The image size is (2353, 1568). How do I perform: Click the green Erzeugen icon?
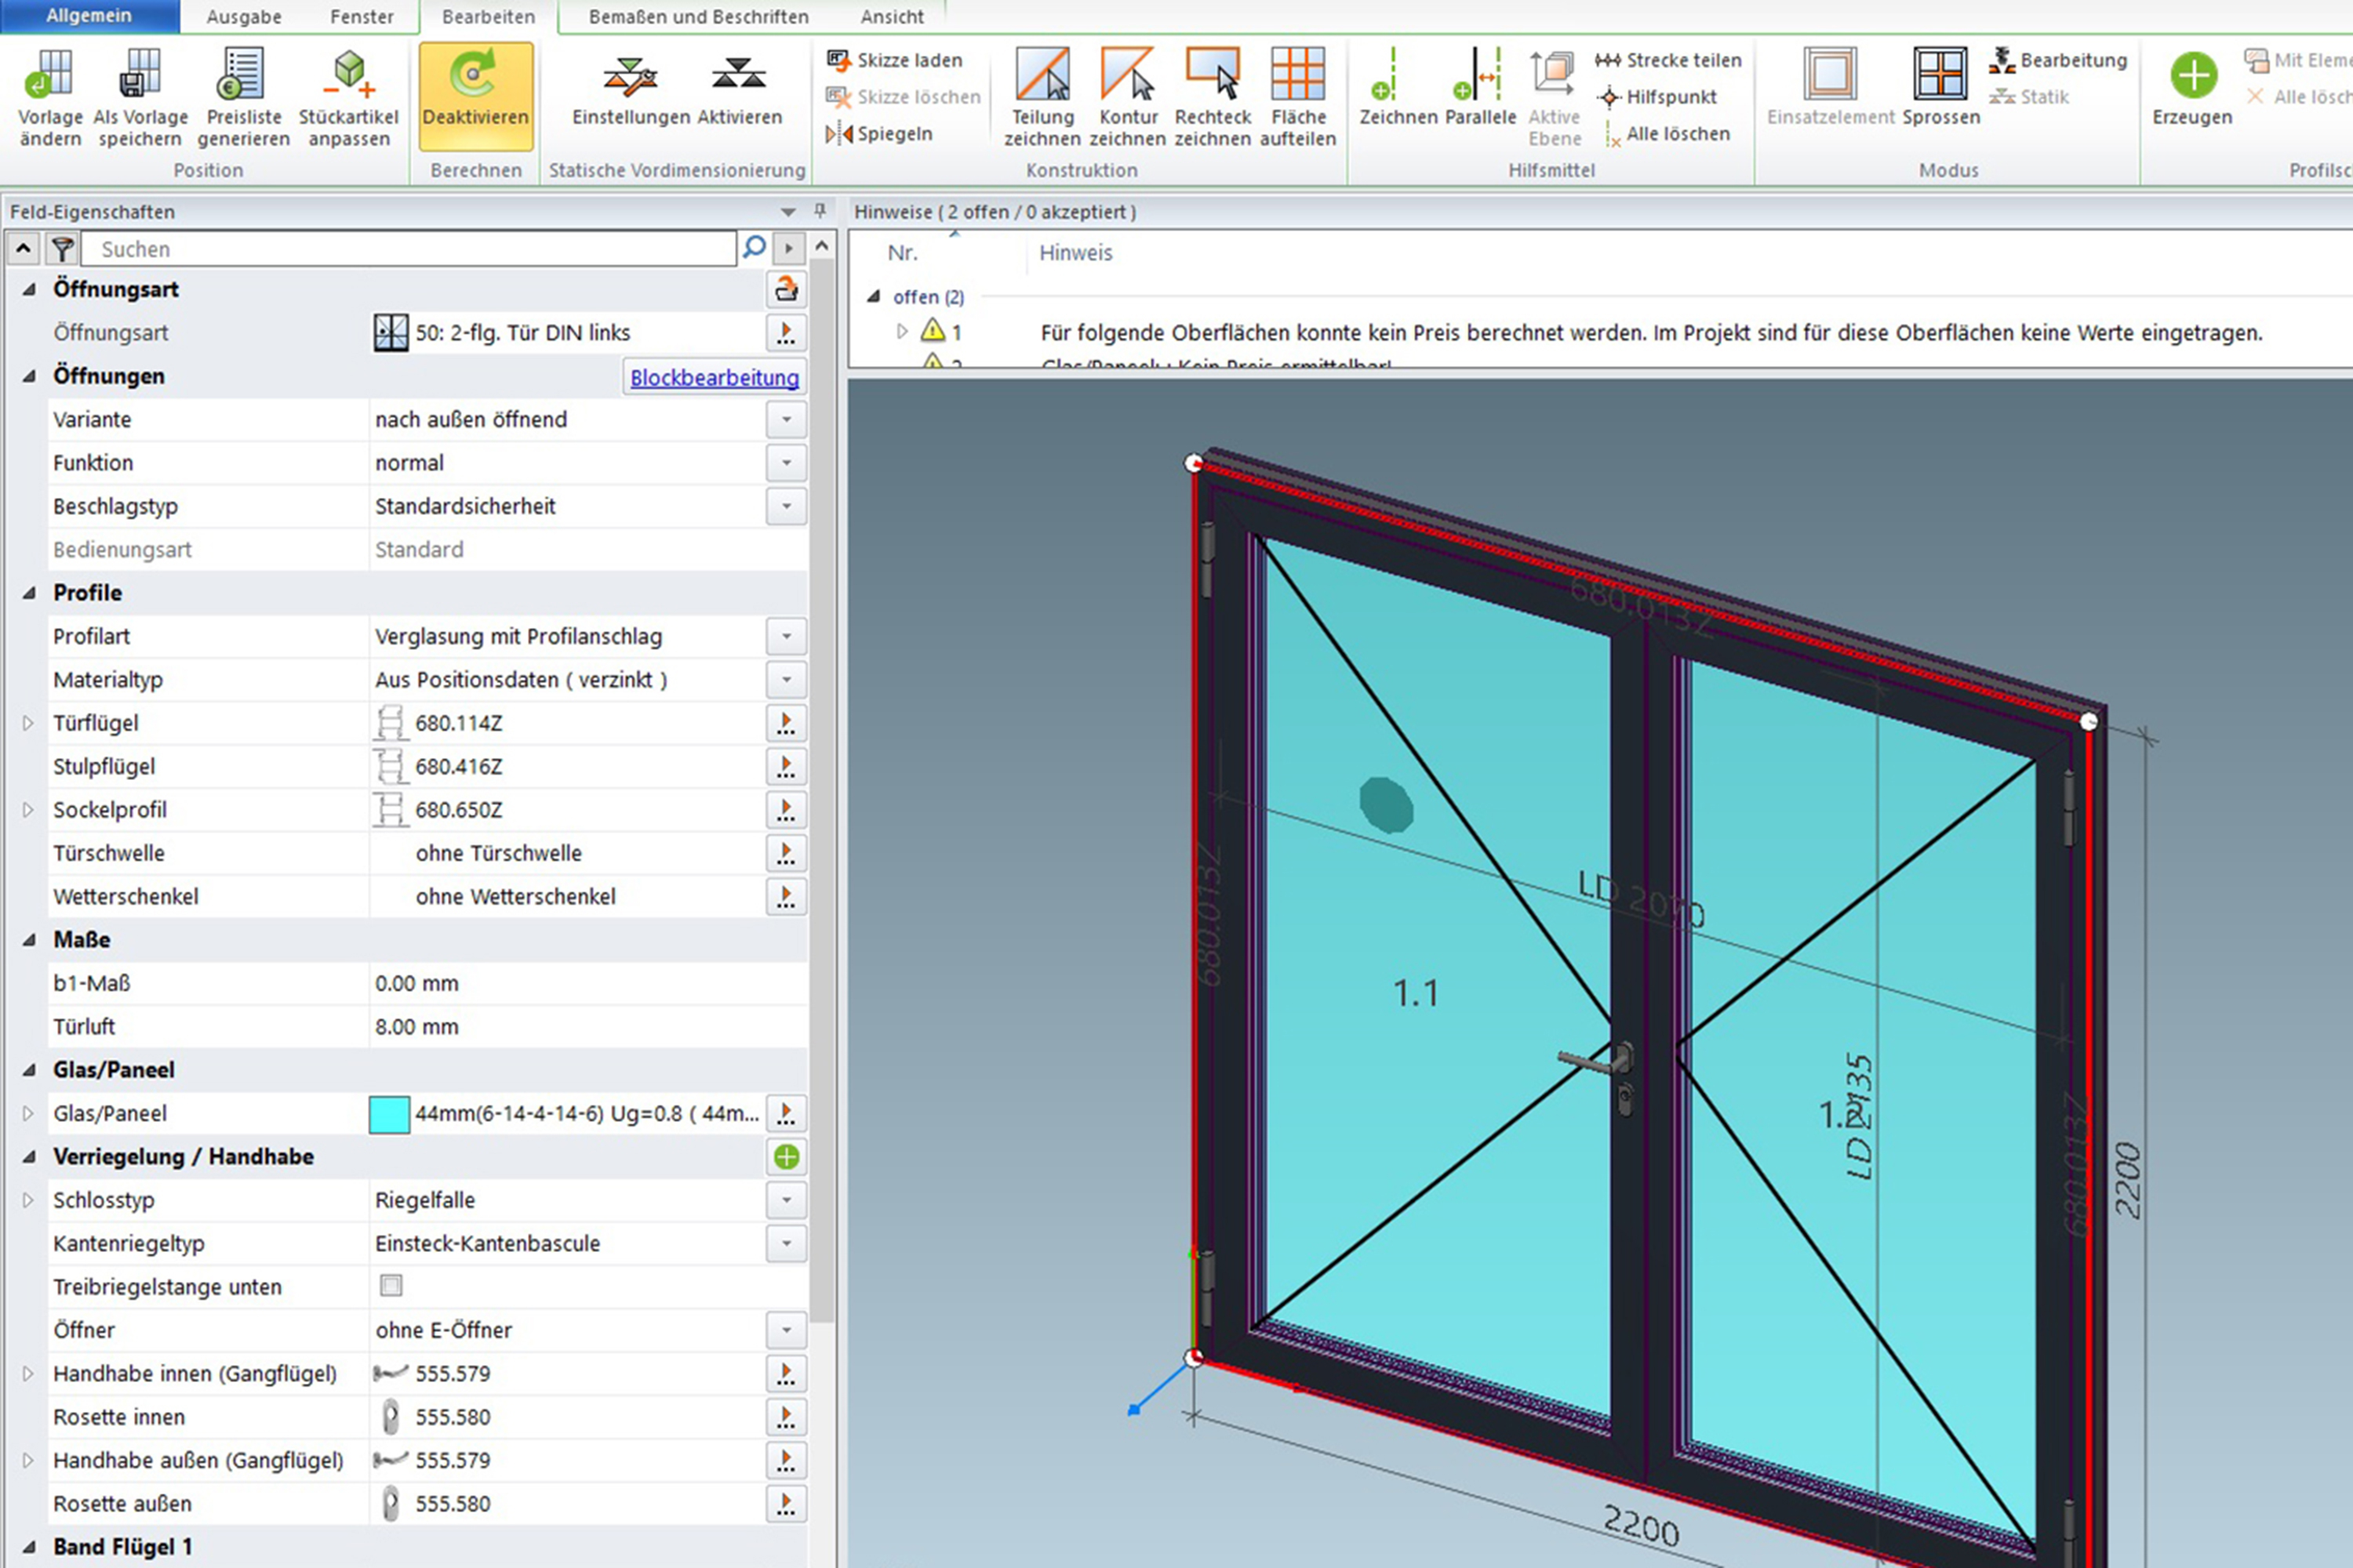pyautogui.click(x=2192, y=76)
